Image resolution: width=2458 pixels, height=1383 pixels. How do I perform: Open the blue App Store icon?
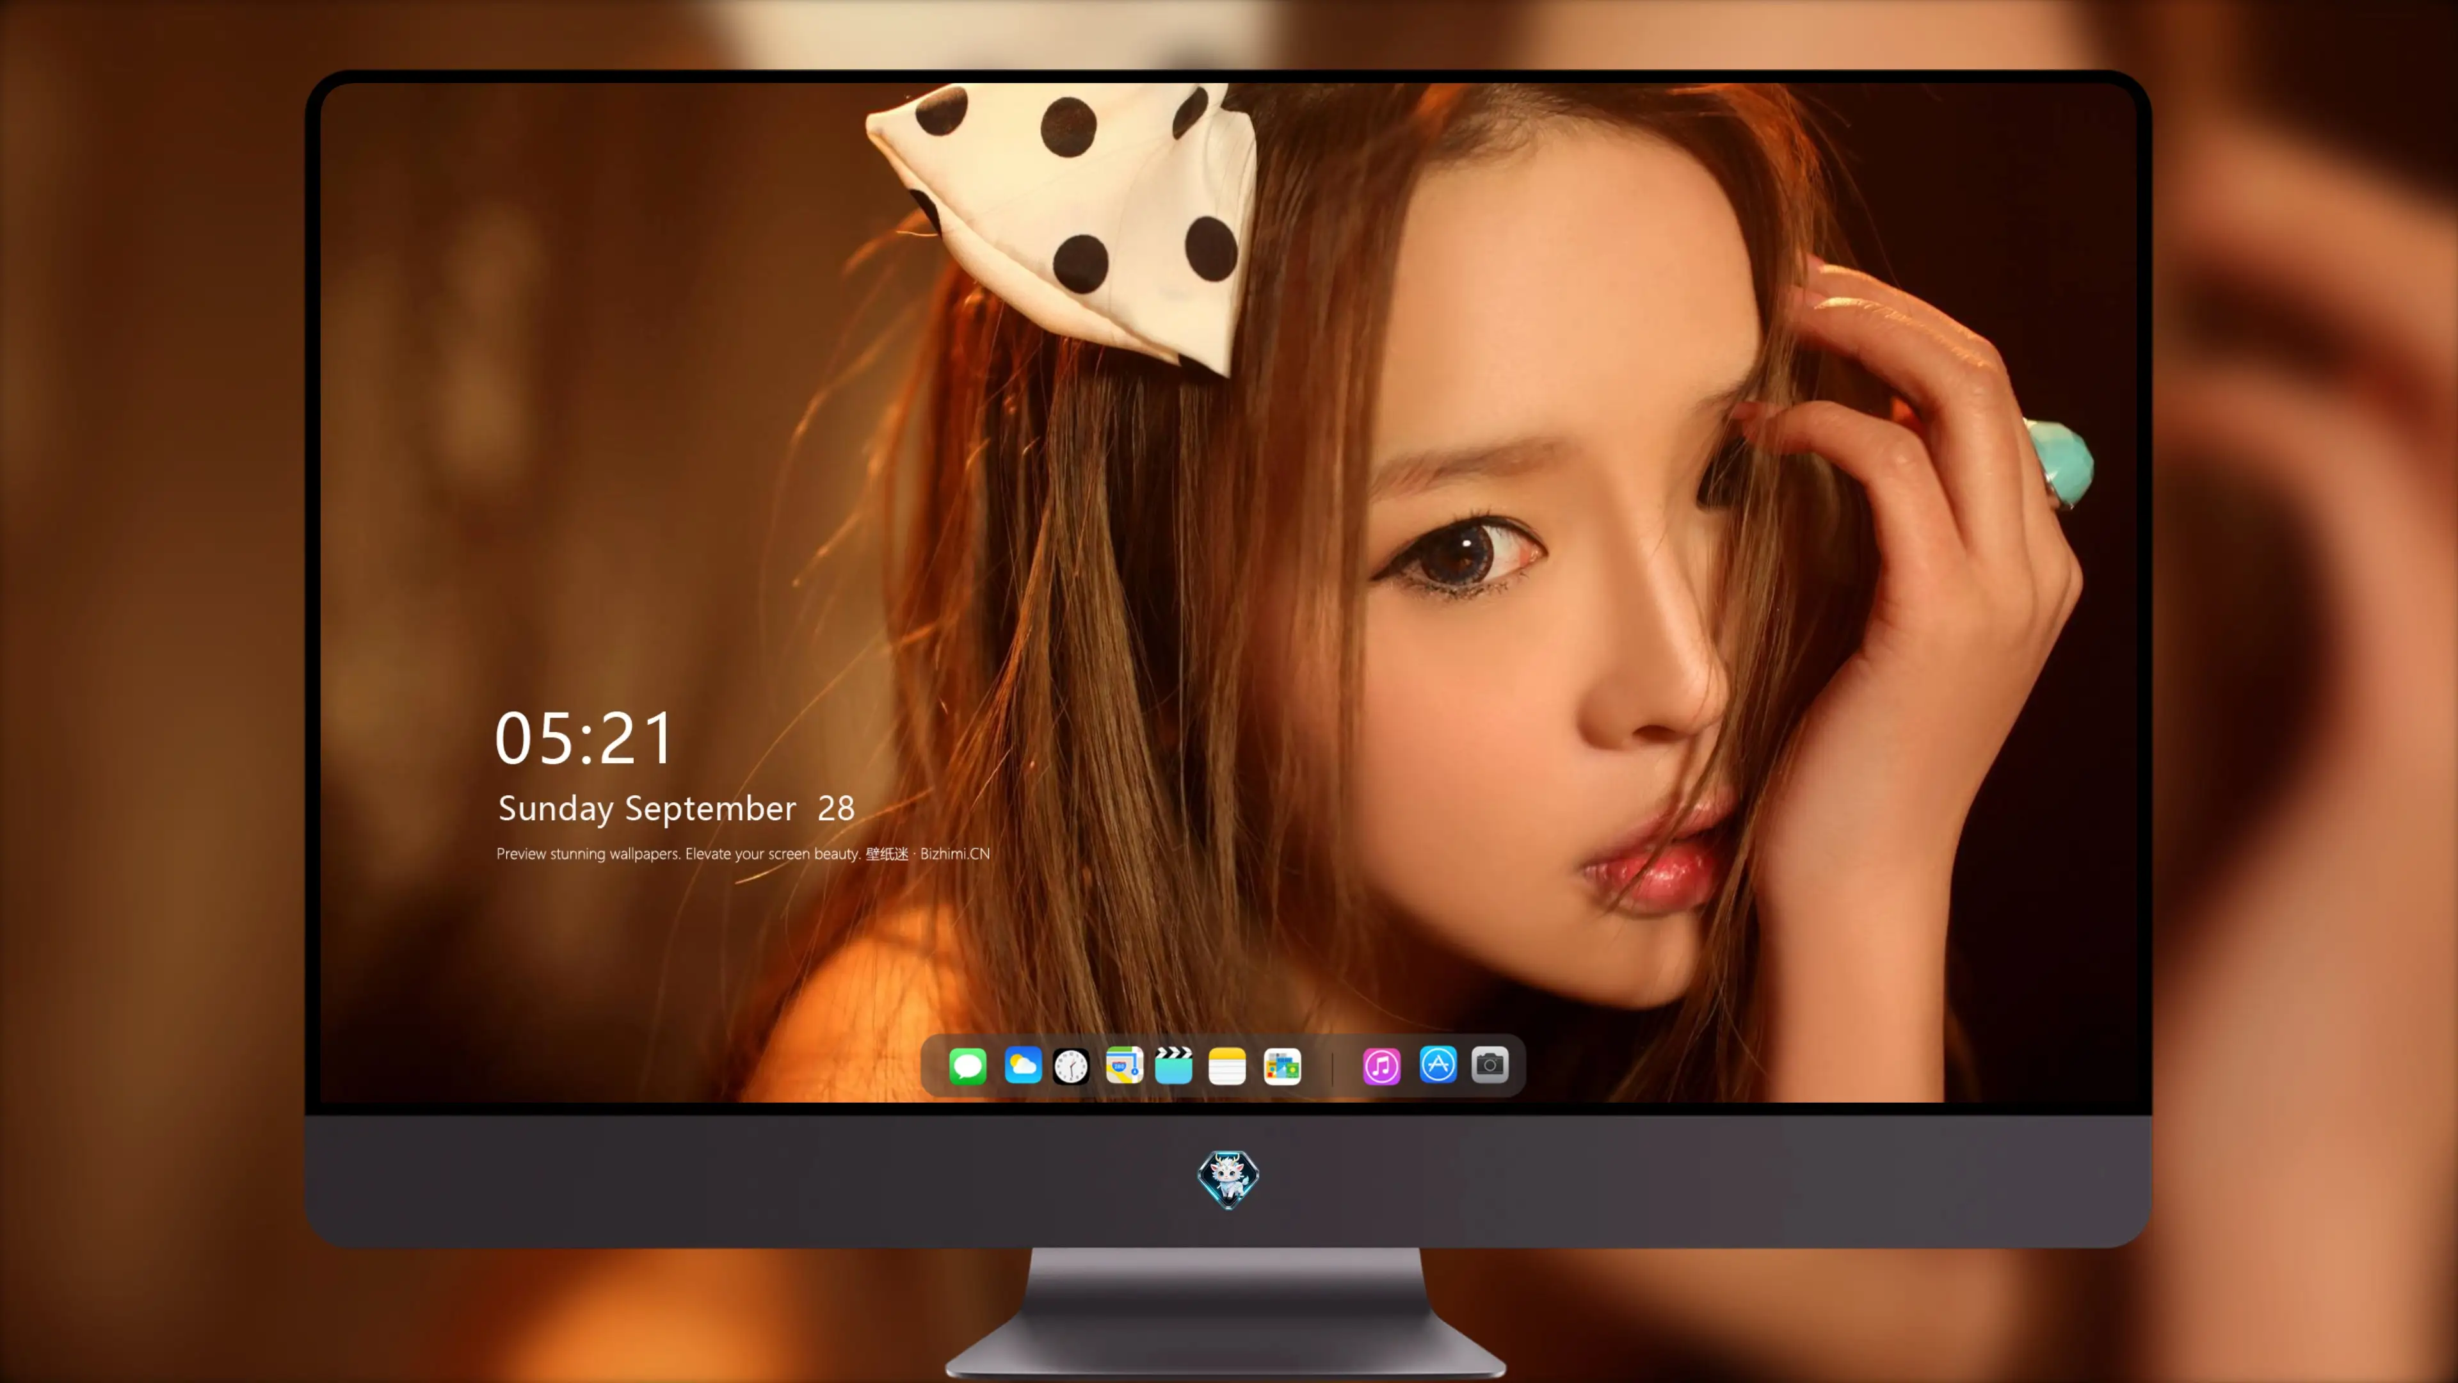(1438, 1065)
